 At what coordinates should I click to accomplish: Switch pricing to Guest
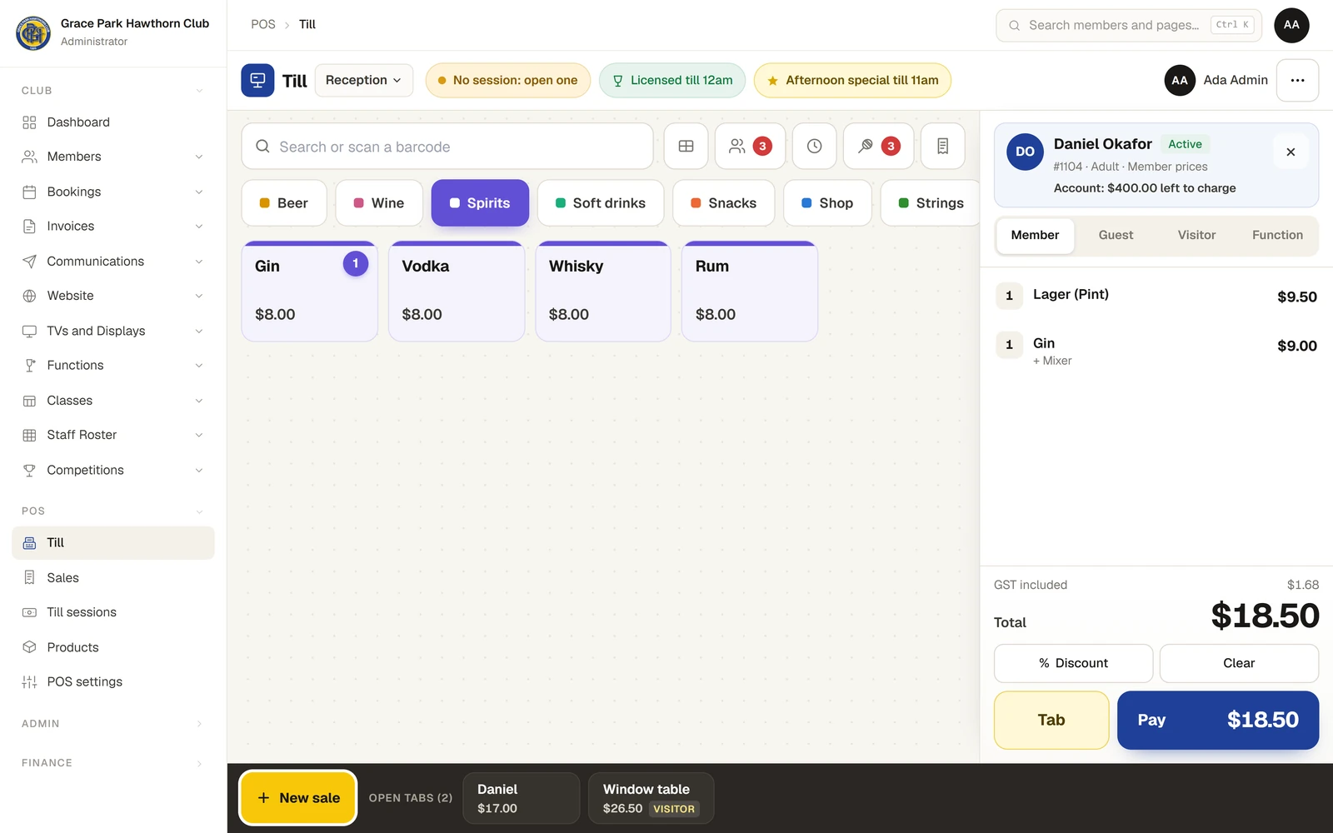tap(1116, 236)
